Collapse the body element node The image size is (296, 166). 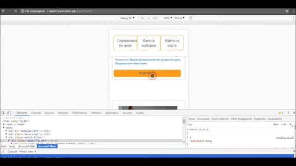(x=4, y=128)
